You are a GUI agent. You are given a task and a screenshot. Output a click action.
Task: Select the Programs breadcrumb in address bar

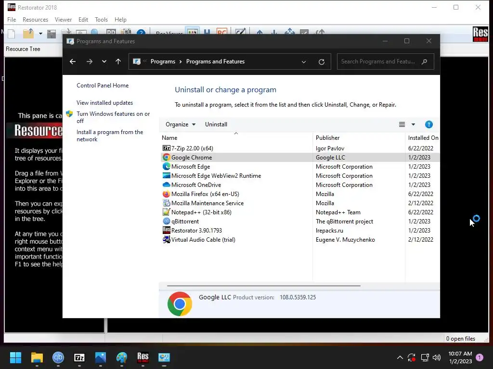point(163,61)
